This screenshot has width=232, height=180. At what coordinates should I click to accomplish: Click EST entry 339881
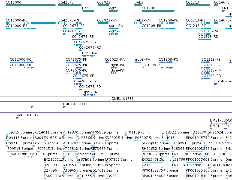point(112,176)
